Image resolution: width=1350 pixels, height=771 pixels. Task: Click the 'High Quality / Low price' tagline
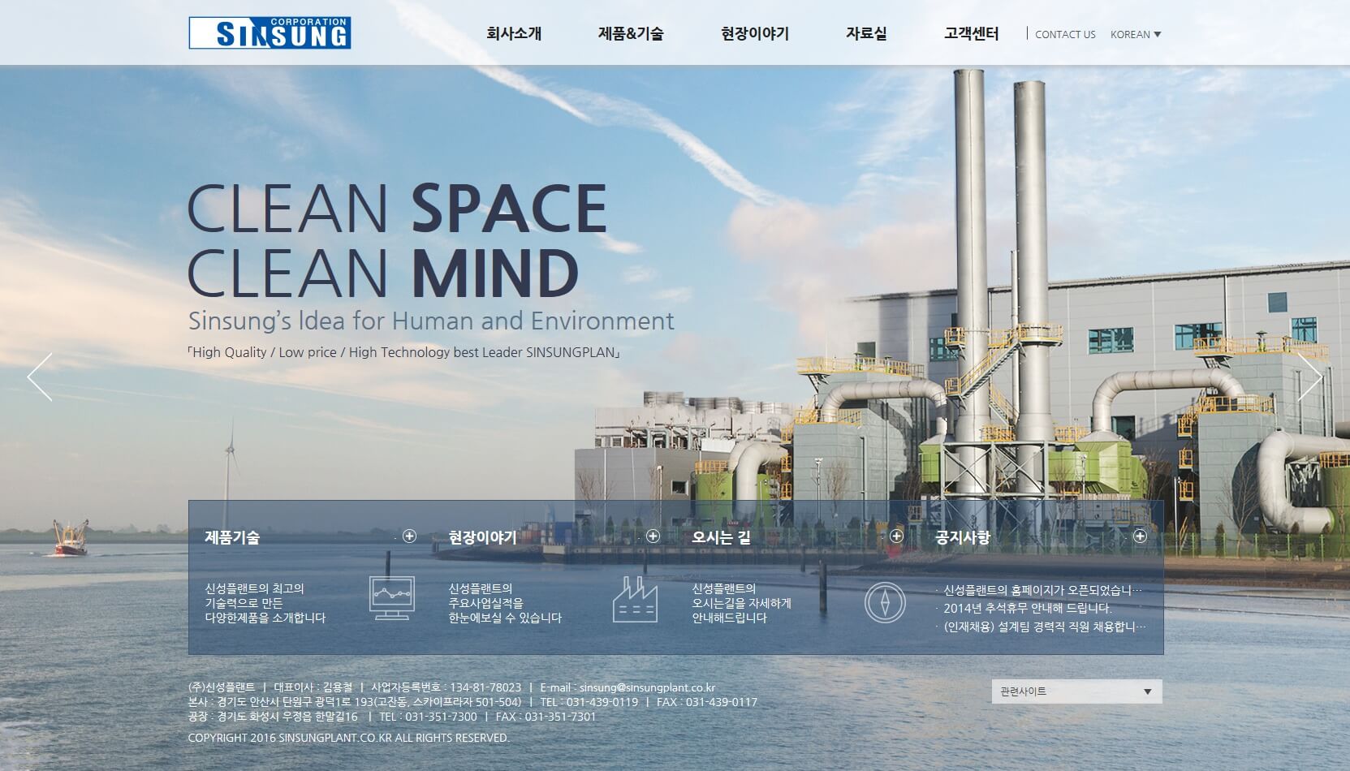coord(404,352)
